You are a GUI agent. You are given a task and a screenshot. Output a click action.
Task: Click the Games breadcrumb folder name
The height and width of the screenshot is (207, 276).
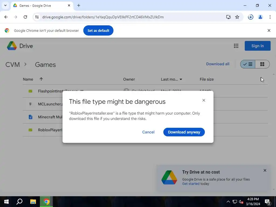[45, 65]
